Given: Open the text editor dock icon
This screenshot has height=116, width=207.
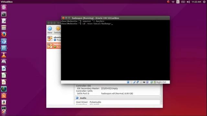Looking at the screenshot, I should [x=4, y=21].
